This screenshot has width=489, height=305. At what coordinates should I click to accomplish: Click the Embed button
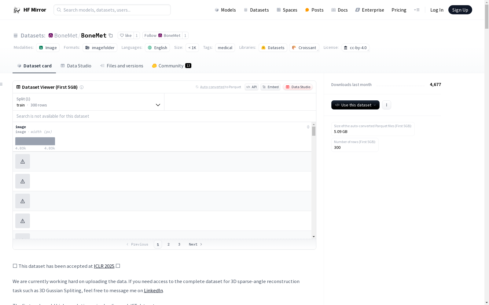(270, 87)
